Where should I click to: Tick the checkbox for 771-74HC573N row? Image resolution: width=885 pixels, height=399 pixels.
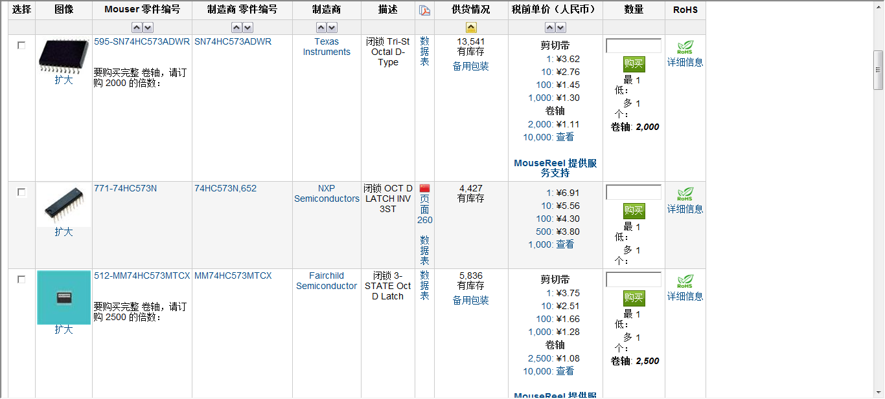point(21,192)
